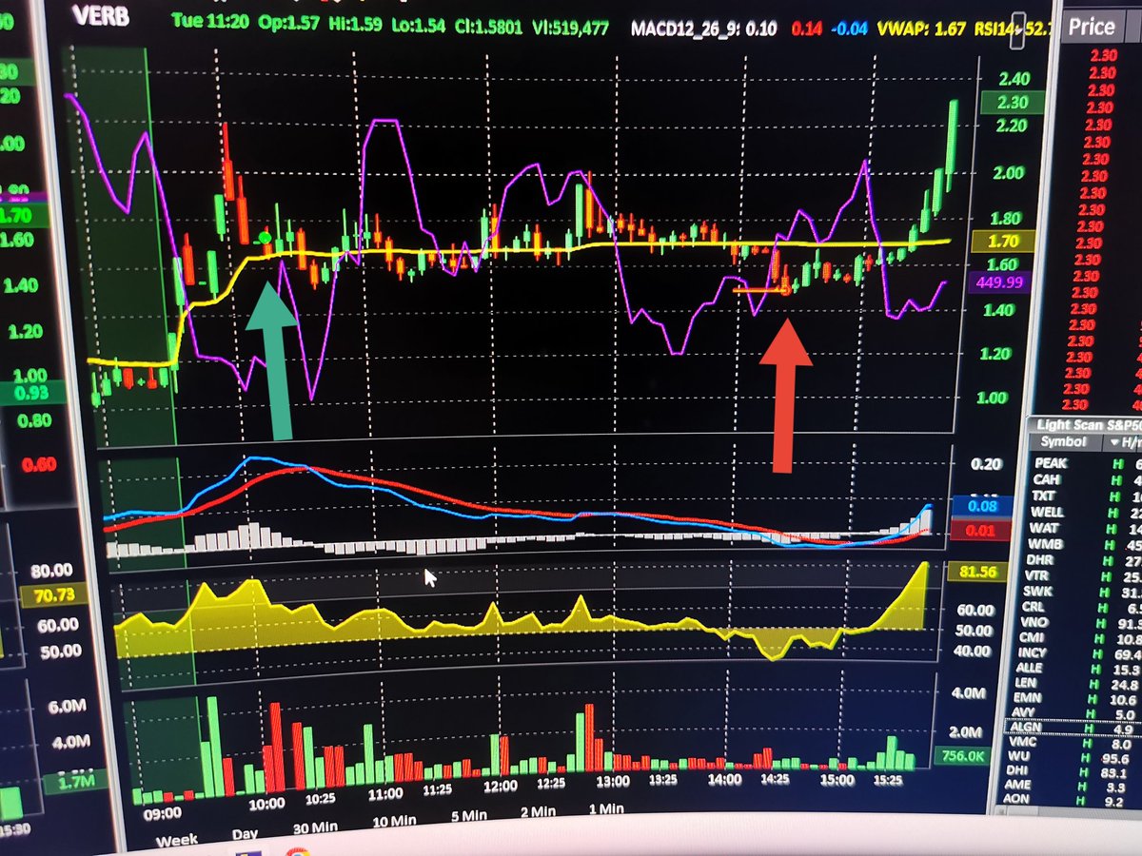Click the green 0.93 tag on left chart

[31, 393]
